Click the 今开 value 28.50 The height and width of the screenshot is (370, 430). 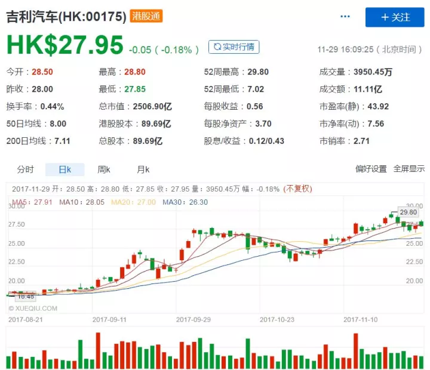[42, 72]
